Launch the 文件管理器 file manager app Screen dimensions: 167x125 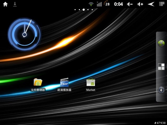tap(38, 85)
